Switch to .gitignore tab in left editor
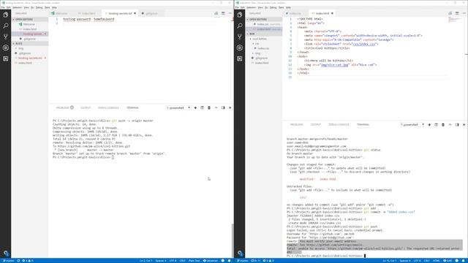 click(150, 13)
